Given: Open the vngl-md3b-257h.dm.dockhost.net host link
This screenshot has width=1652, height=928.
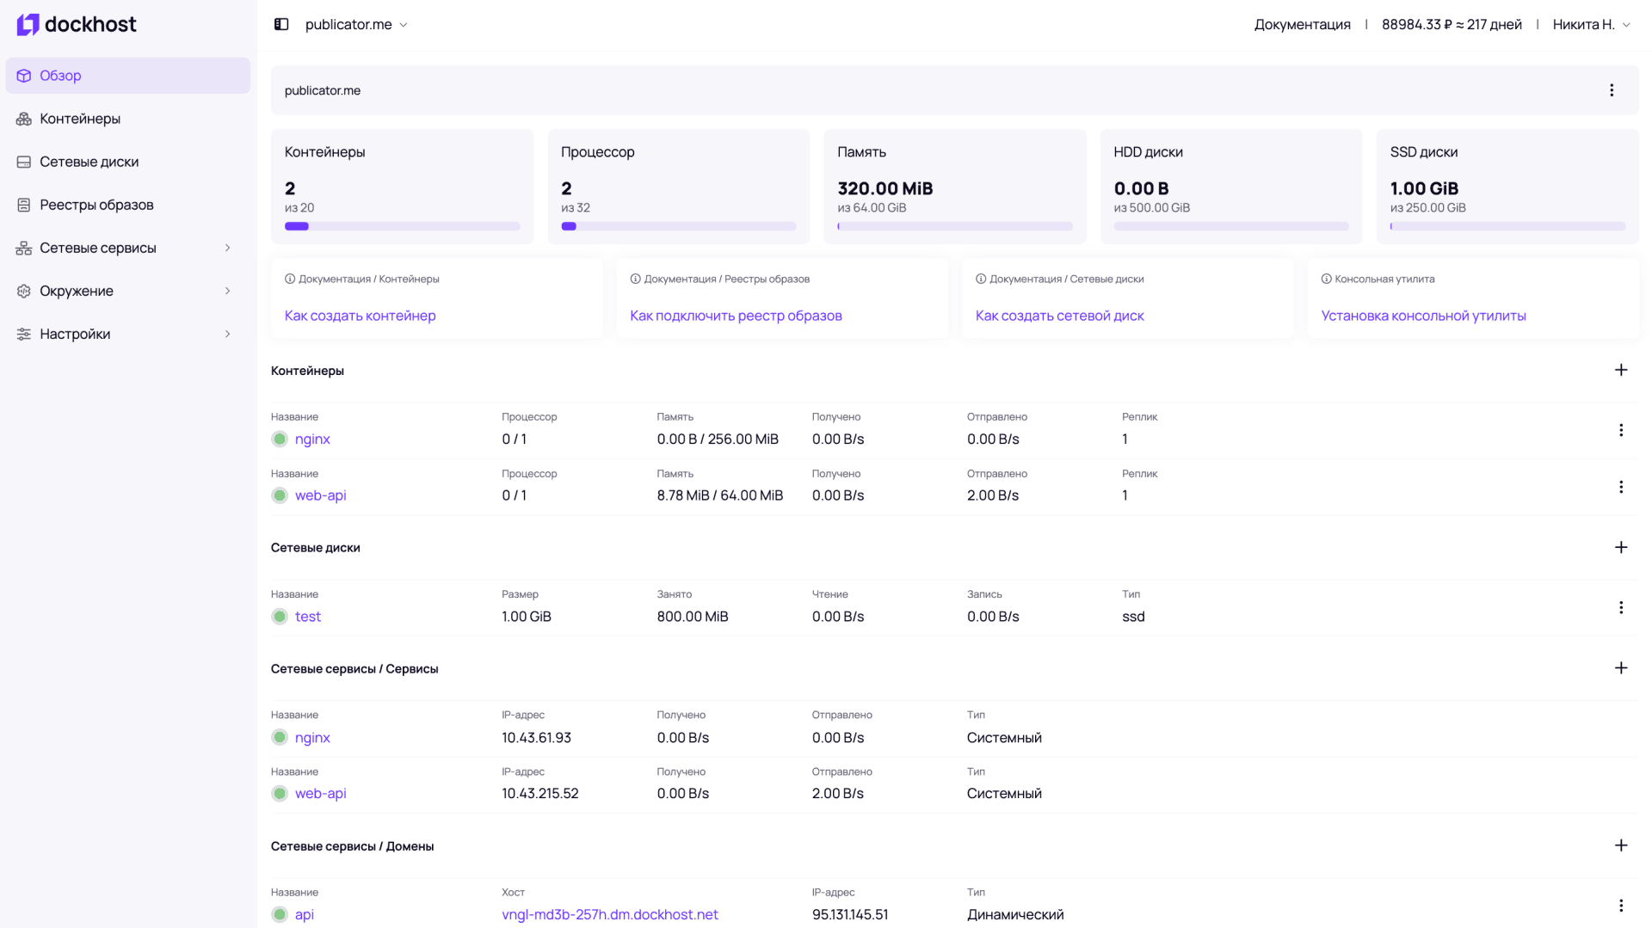Looking at the screenshot, I should point(609,914).
